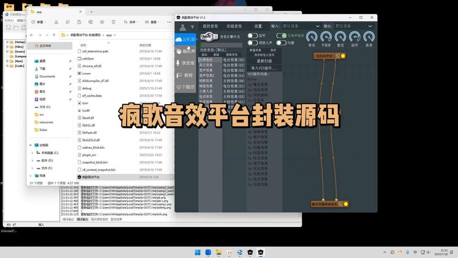The width and height of the screenshot is (458, 258).
Task: Click the cut scissors icon in Explorer toolbar
Action: click(55, 22)
